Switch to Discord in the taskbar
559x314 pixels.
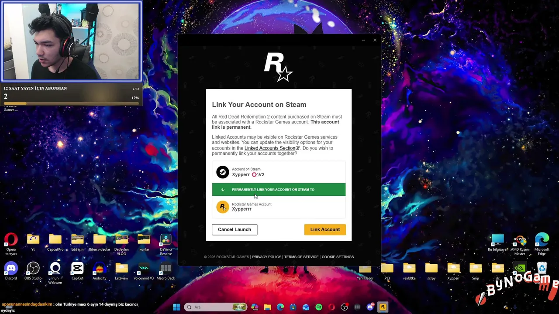(x=370, y=307)
